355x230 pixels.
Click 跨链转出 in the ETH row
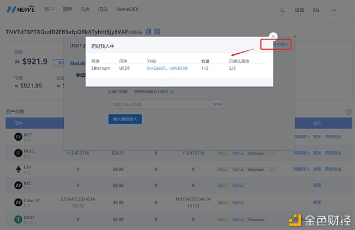pyautogui.click(x=333, y=169)
